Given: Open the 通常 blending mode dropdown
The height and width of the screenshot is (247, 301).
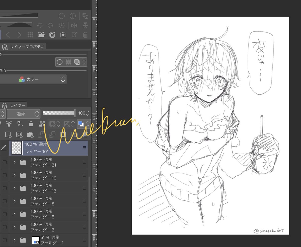Looking at the screenshot, I should [x=24, y=114].
